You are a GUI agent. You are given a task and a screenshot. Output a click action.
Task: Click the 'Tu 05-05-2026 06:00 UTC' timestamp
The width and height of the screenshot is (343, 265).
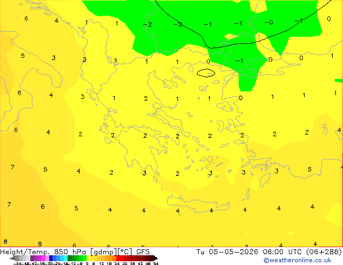(x=250, y=252)
